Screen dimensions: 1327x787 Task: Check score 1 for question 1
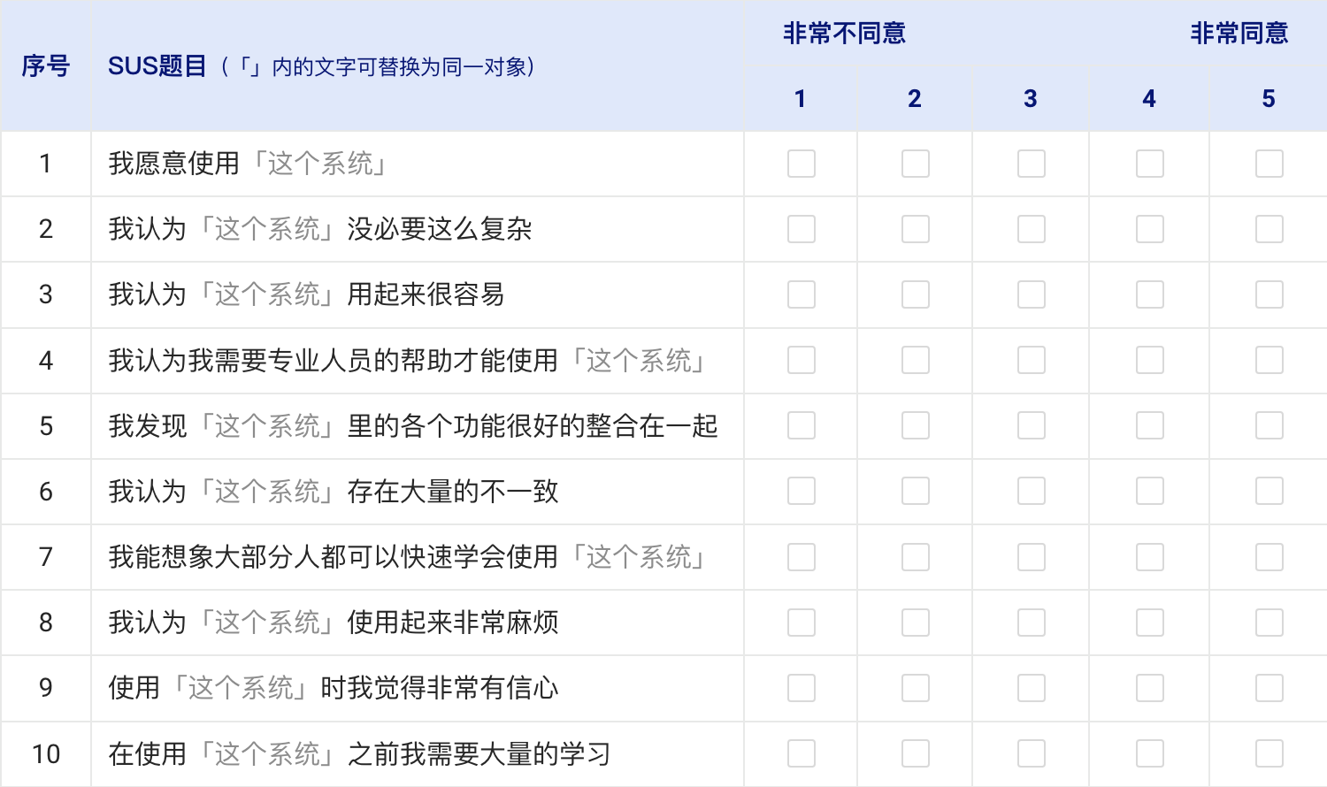point(802,164)
